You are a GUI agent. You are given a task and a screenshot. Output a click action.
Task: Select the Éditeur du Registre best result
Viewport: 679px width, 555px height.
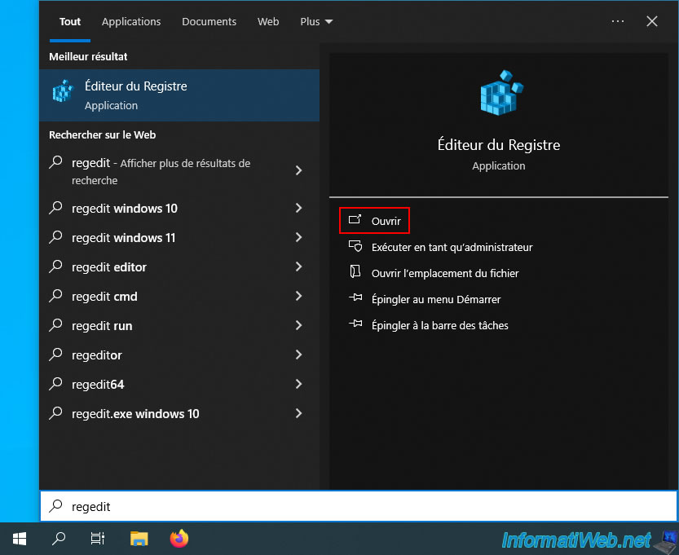(179, 95)
